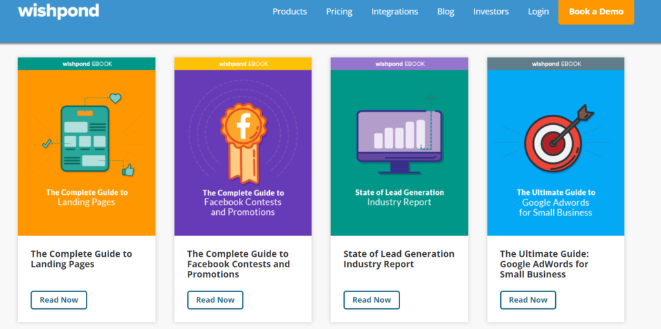Click the card heading "The Complete Guide to Facebook Contests and Promotions"
661x329 pixels.
pyautogui.click(x=239, y=264)
